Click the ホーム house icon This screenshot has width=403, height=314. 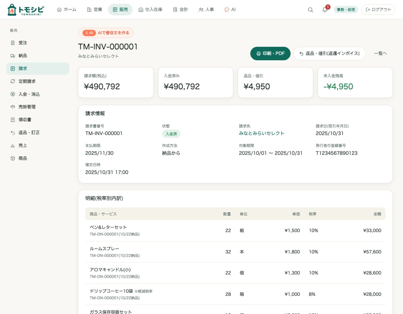(59, 10)
